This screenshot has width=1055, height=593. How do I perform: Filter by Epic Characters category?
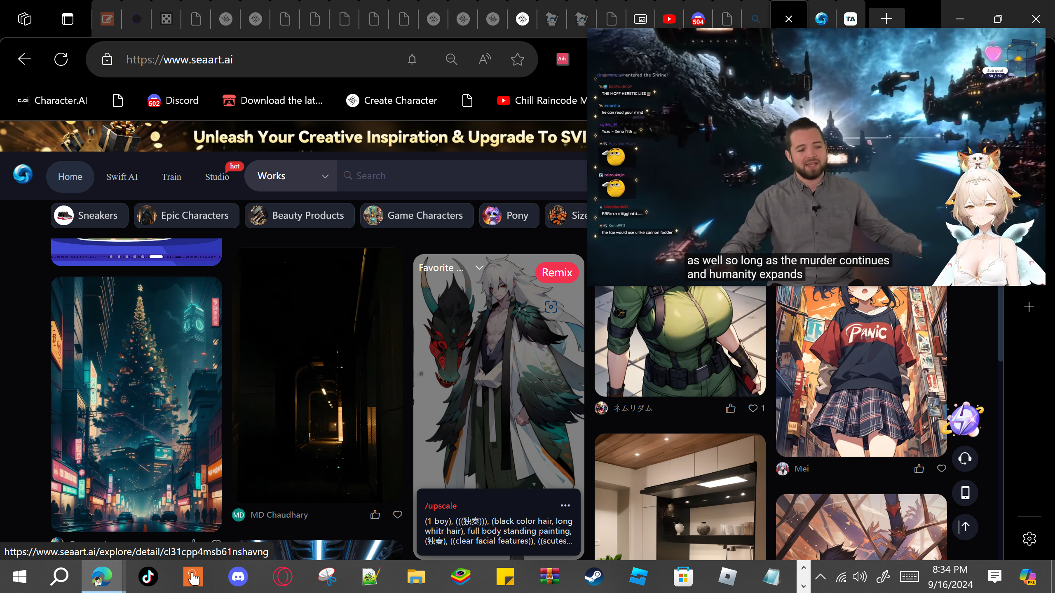click(187, 215)
